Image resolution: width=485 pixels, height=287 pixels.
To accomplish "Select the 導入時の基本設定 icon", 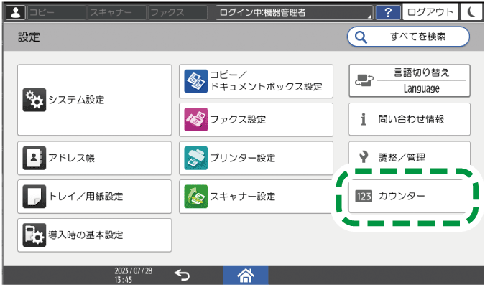I will point(34,235).
